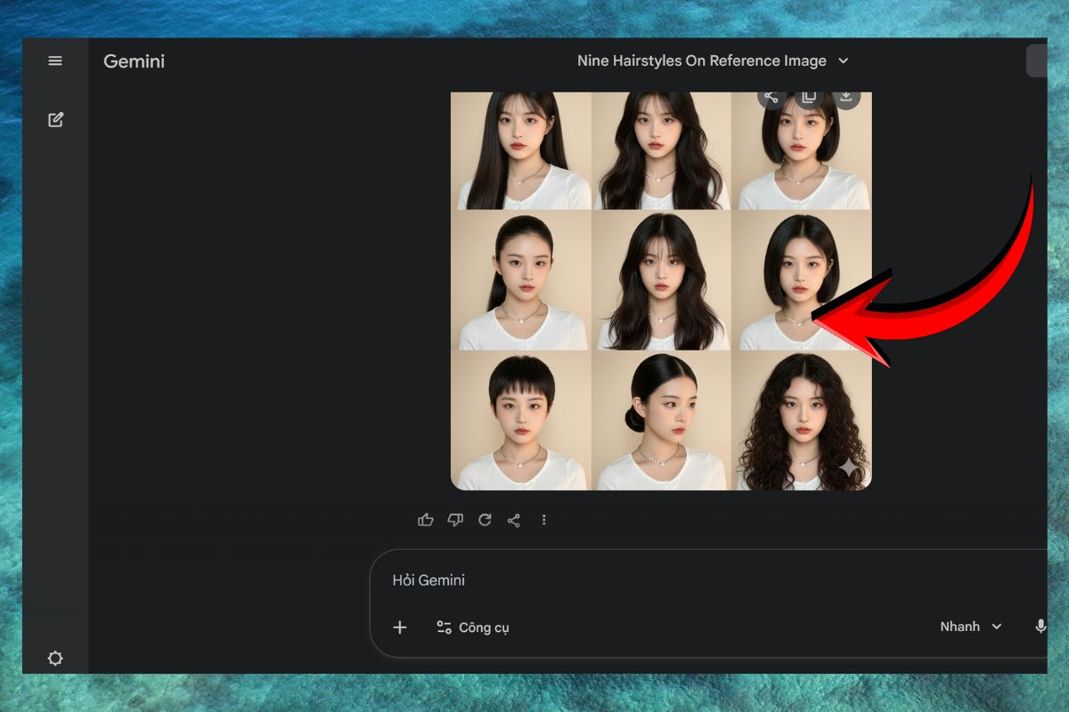The width and height of the screenshot is (1069, 712).
Task: Copy the generated image with the copy icon
Action: point(809,98)
